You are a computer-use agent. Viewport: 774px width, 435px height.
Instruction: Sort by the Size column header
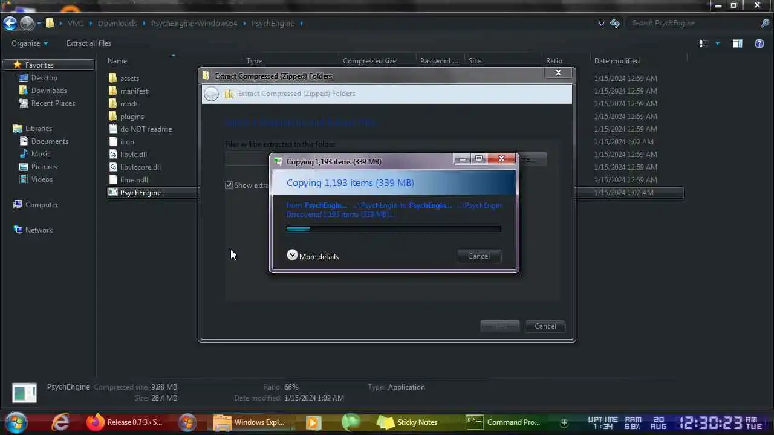(x=475, y=60)
